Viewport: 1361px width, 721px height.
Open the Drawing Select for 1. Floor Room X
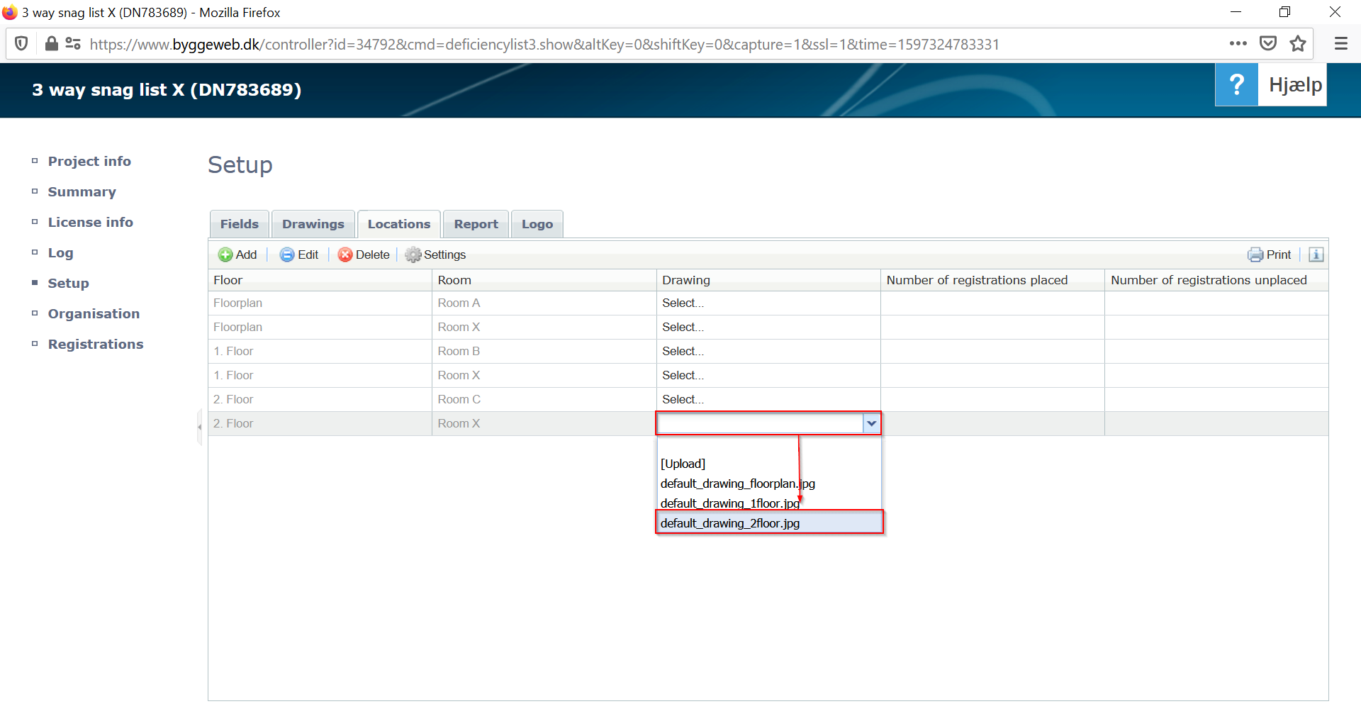(x=768, y=376)
